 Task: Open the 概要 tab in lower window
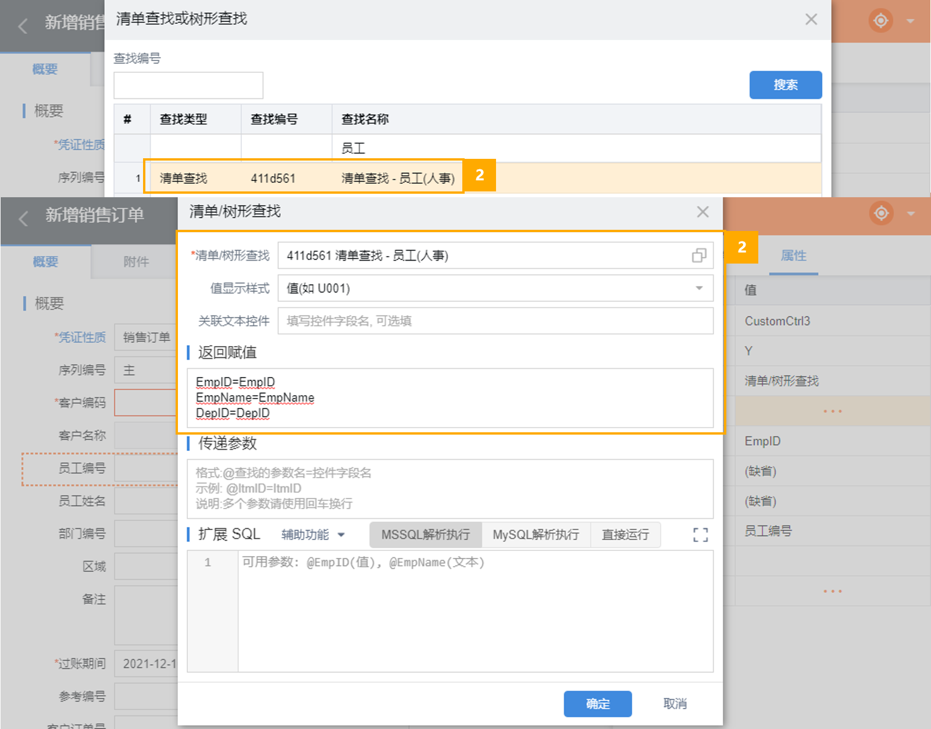click(x=45, y=262)
